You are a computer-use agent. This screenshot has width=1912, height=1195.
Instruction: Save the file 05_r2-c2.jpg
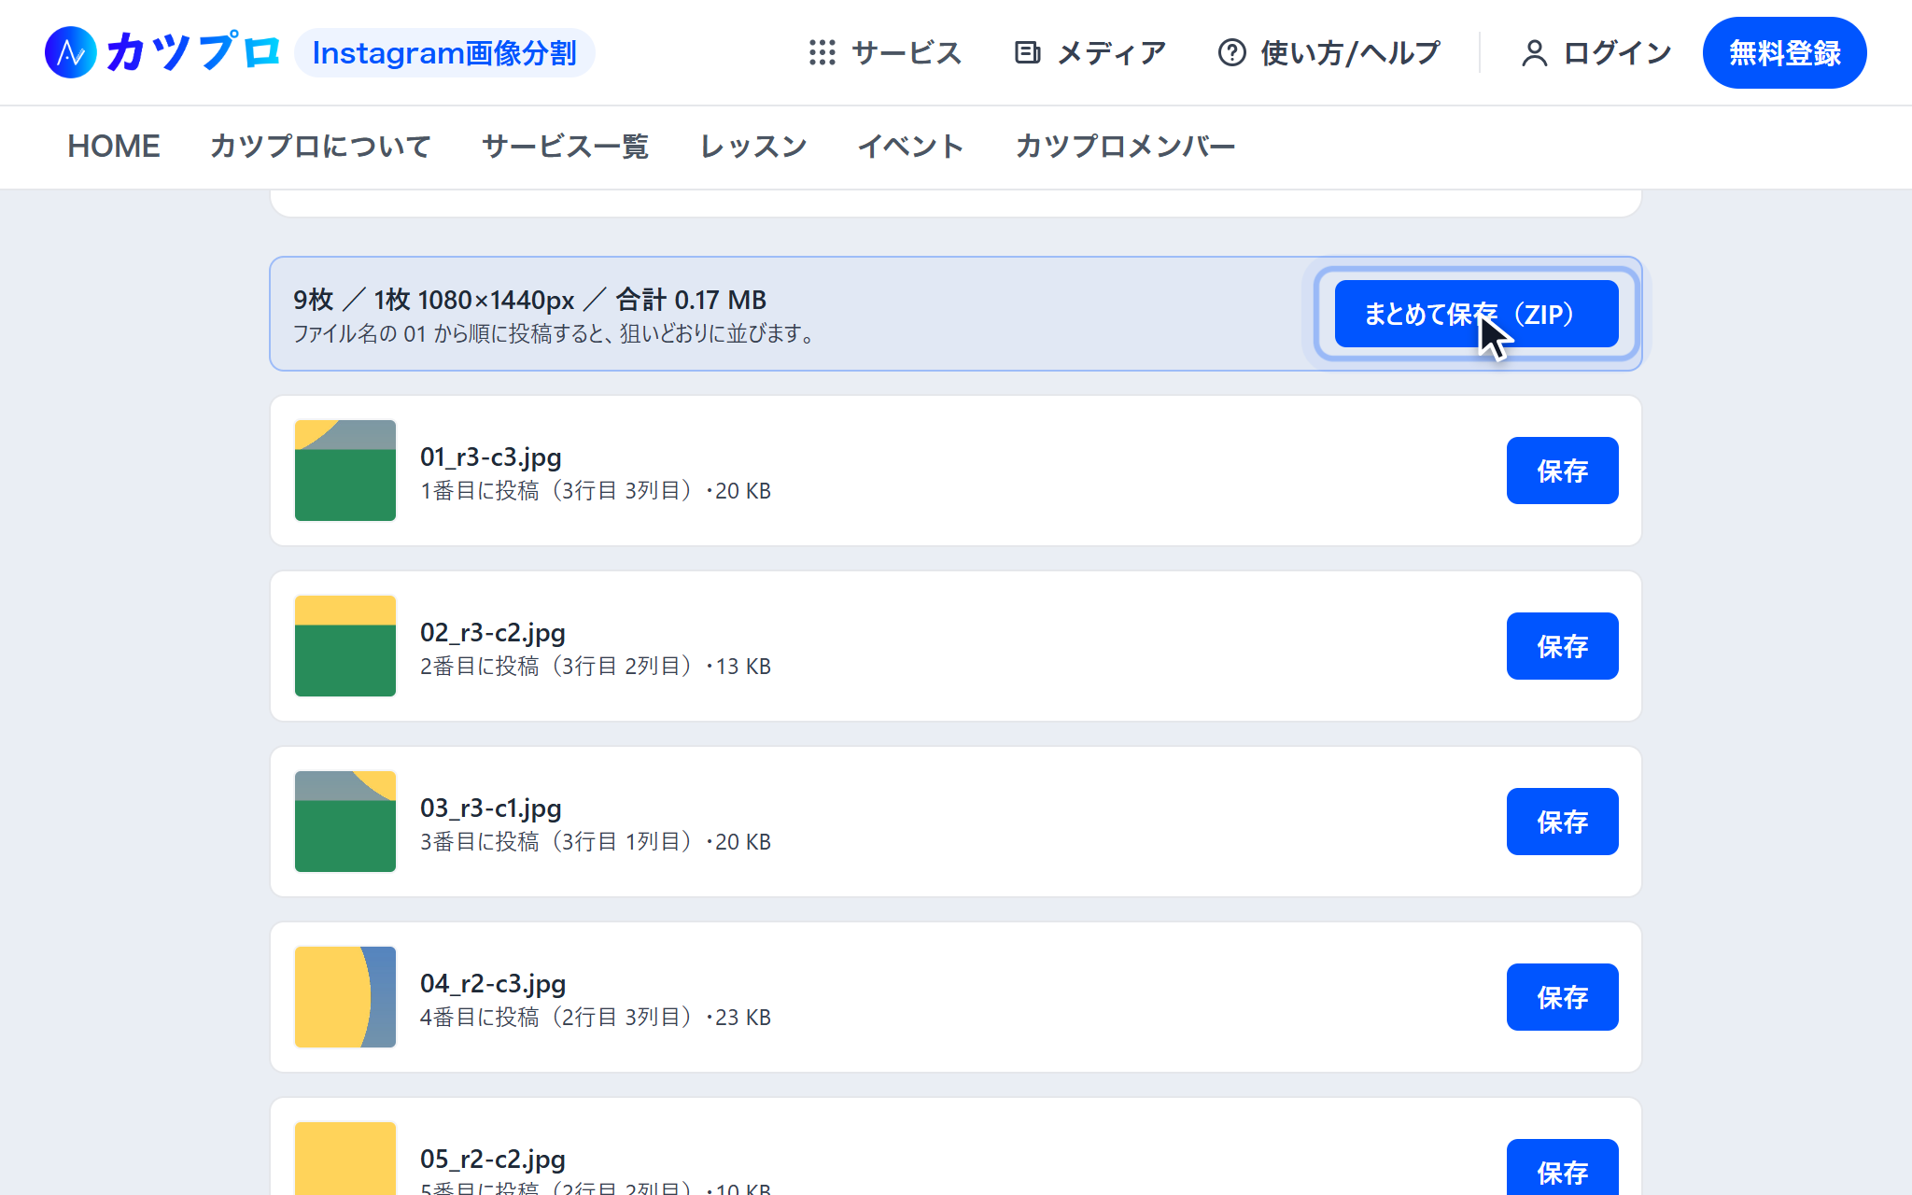click(x=1562, y=1167)
